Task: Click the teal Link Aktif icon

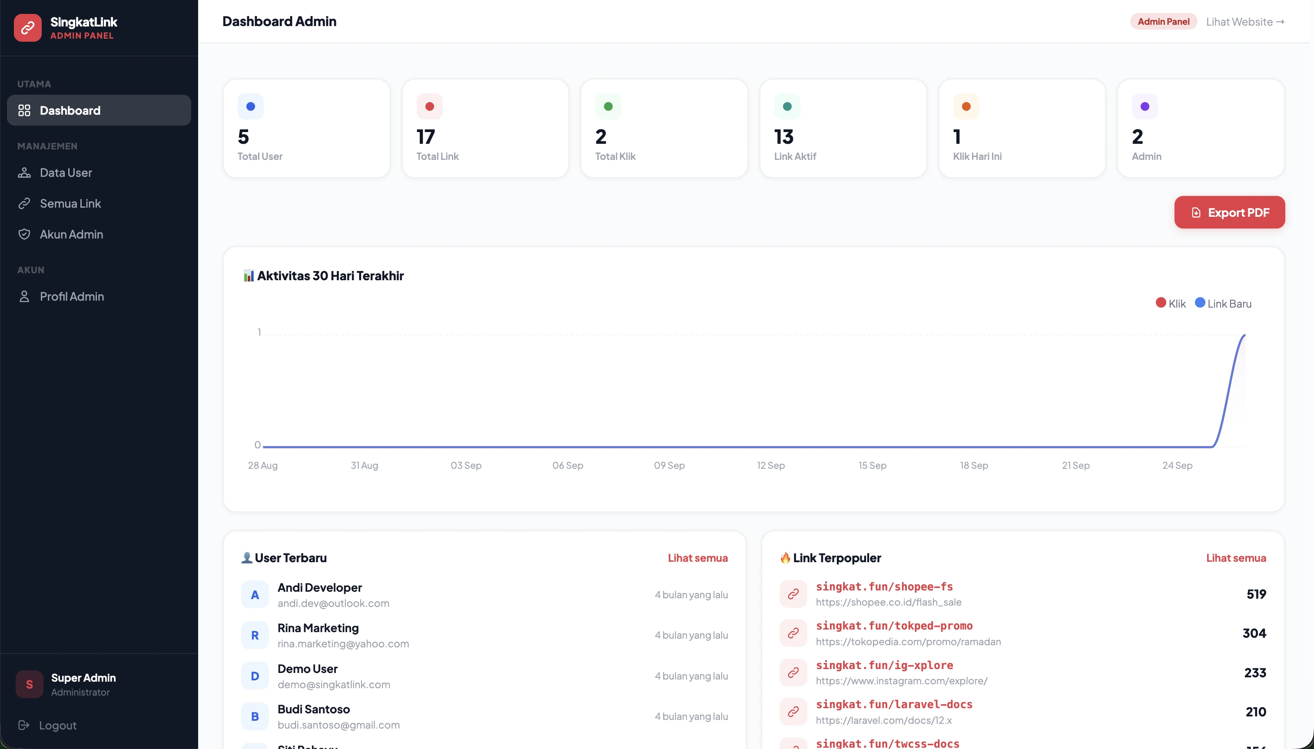Action: (787, 106)
